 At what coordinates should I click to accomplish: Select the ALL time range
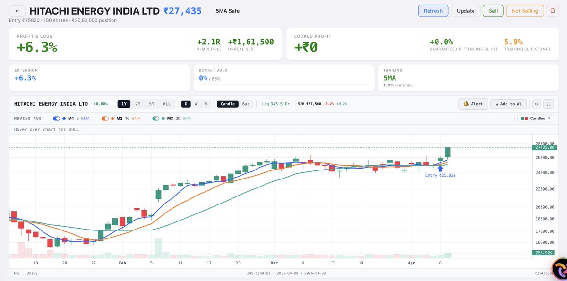click(167, 104)
